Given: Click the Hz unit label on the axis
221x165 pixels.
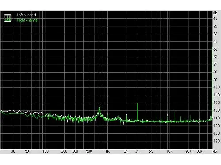Looking at the screenshot, I should (214, 151).
